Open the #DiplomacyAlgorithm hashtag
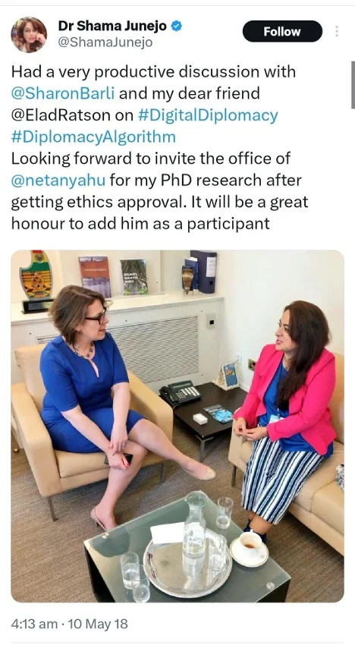 pyautogui.click(x=93, y=137)
